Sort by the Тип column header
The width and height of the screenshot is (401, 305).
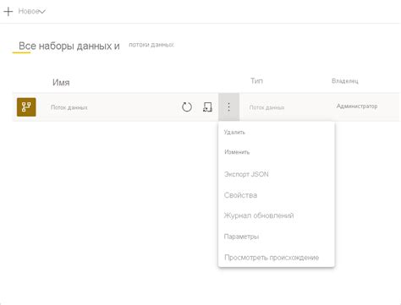pos(256,81)
